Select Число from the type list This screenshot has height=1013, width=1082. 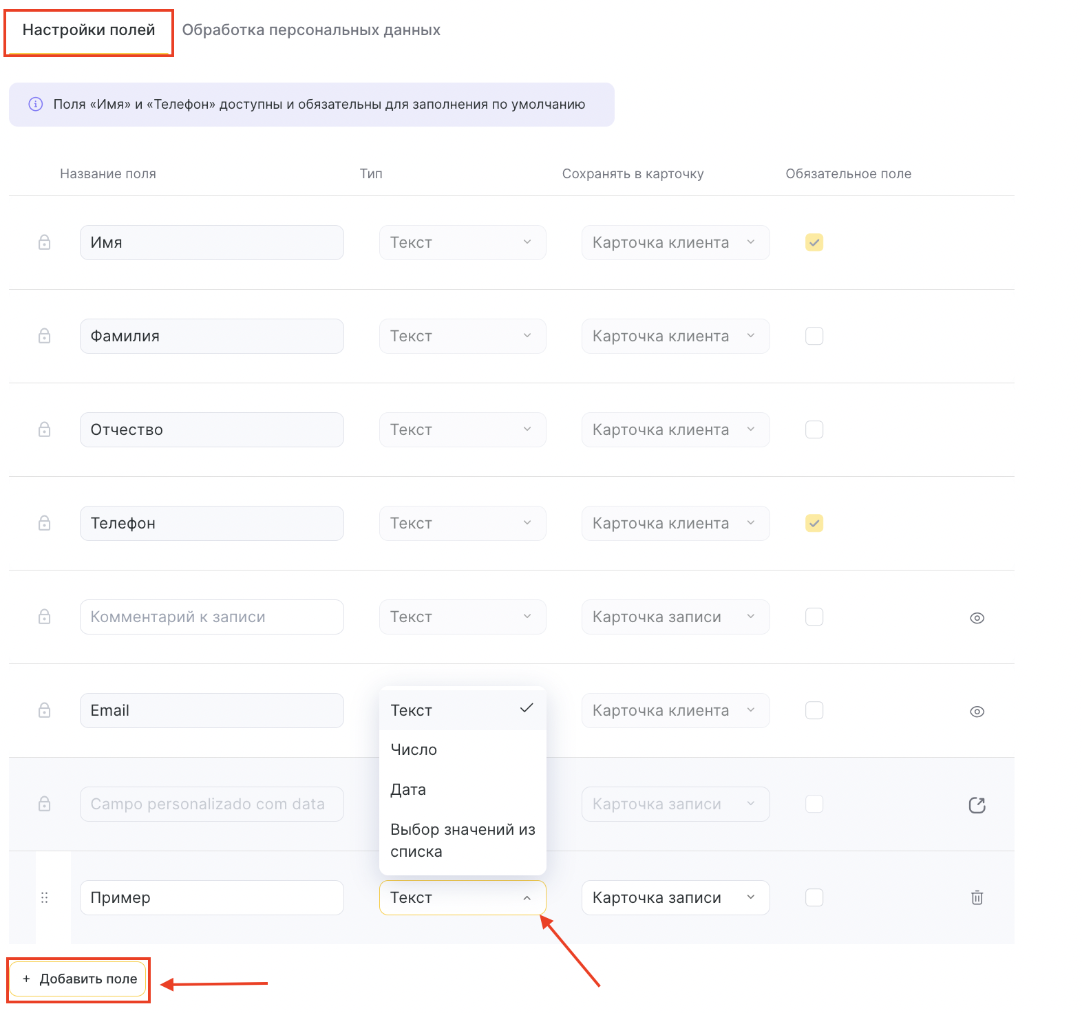click(414, 749)
